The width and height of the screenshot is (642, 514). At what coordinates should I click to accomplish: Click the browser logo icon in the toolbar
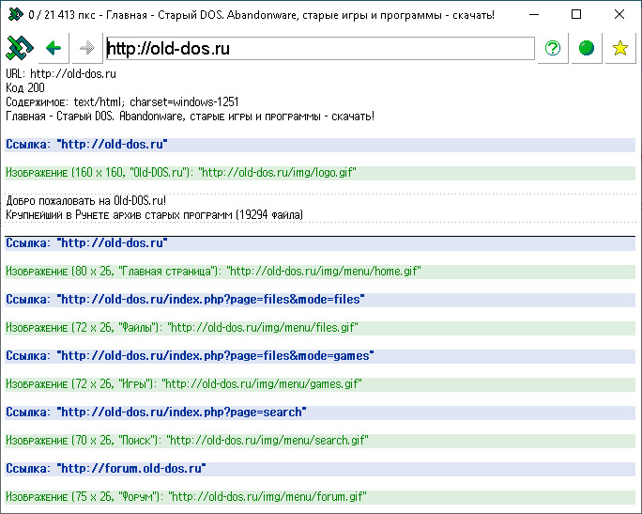tap(20, 49)
